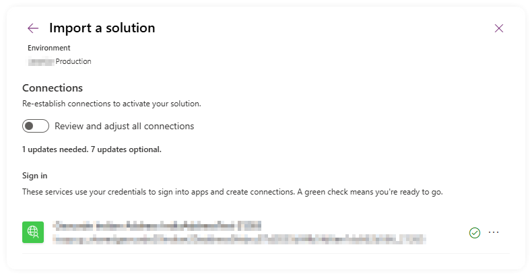Viewport: 532px width, 276px height.
Task: Open the ellipsis menu for the connection
Action: pyautogui.click(x=494, y=232)
